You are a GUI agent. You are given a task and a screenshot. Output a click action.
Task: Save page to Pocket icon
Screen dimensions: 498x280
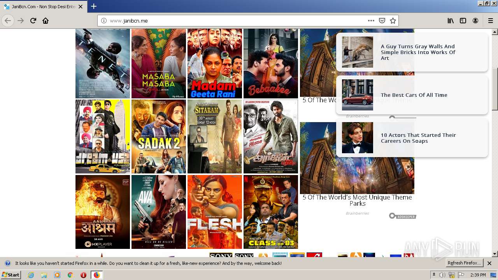(x=382, y=21)
